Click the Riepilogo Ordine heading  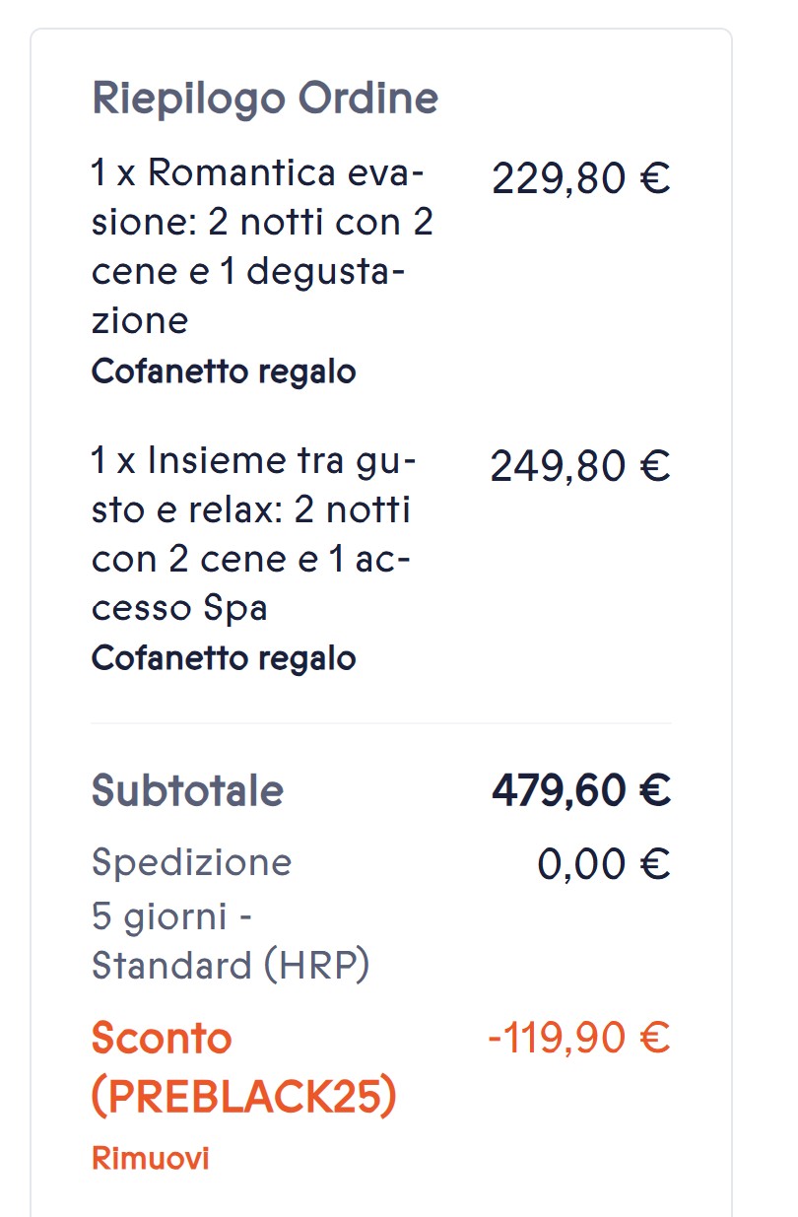tap(265, 100)
